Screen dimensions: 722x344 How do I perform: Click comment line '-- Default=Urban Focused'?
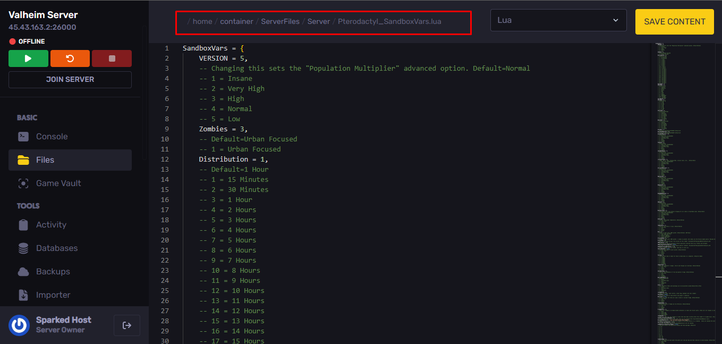coord(248,139)
